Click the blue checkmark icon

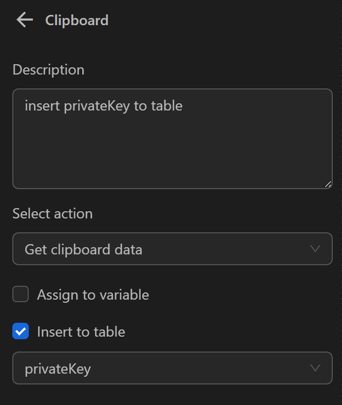[21, 332]
